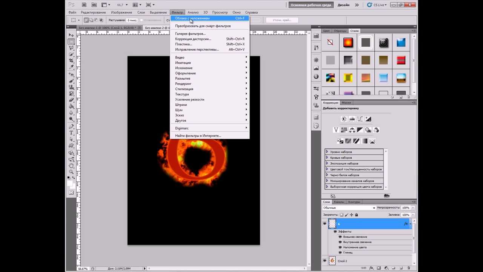Toggle Наложение цвета effect visibility

coord(340,247)
